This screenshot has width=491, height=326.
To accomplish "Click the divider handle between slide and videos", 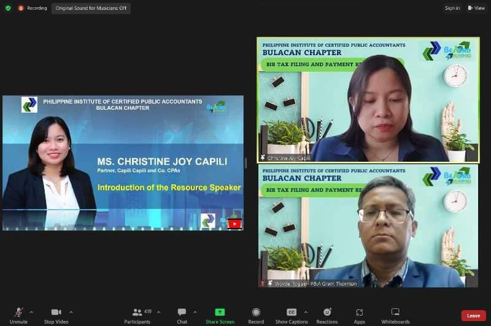I will click(245, 163).
